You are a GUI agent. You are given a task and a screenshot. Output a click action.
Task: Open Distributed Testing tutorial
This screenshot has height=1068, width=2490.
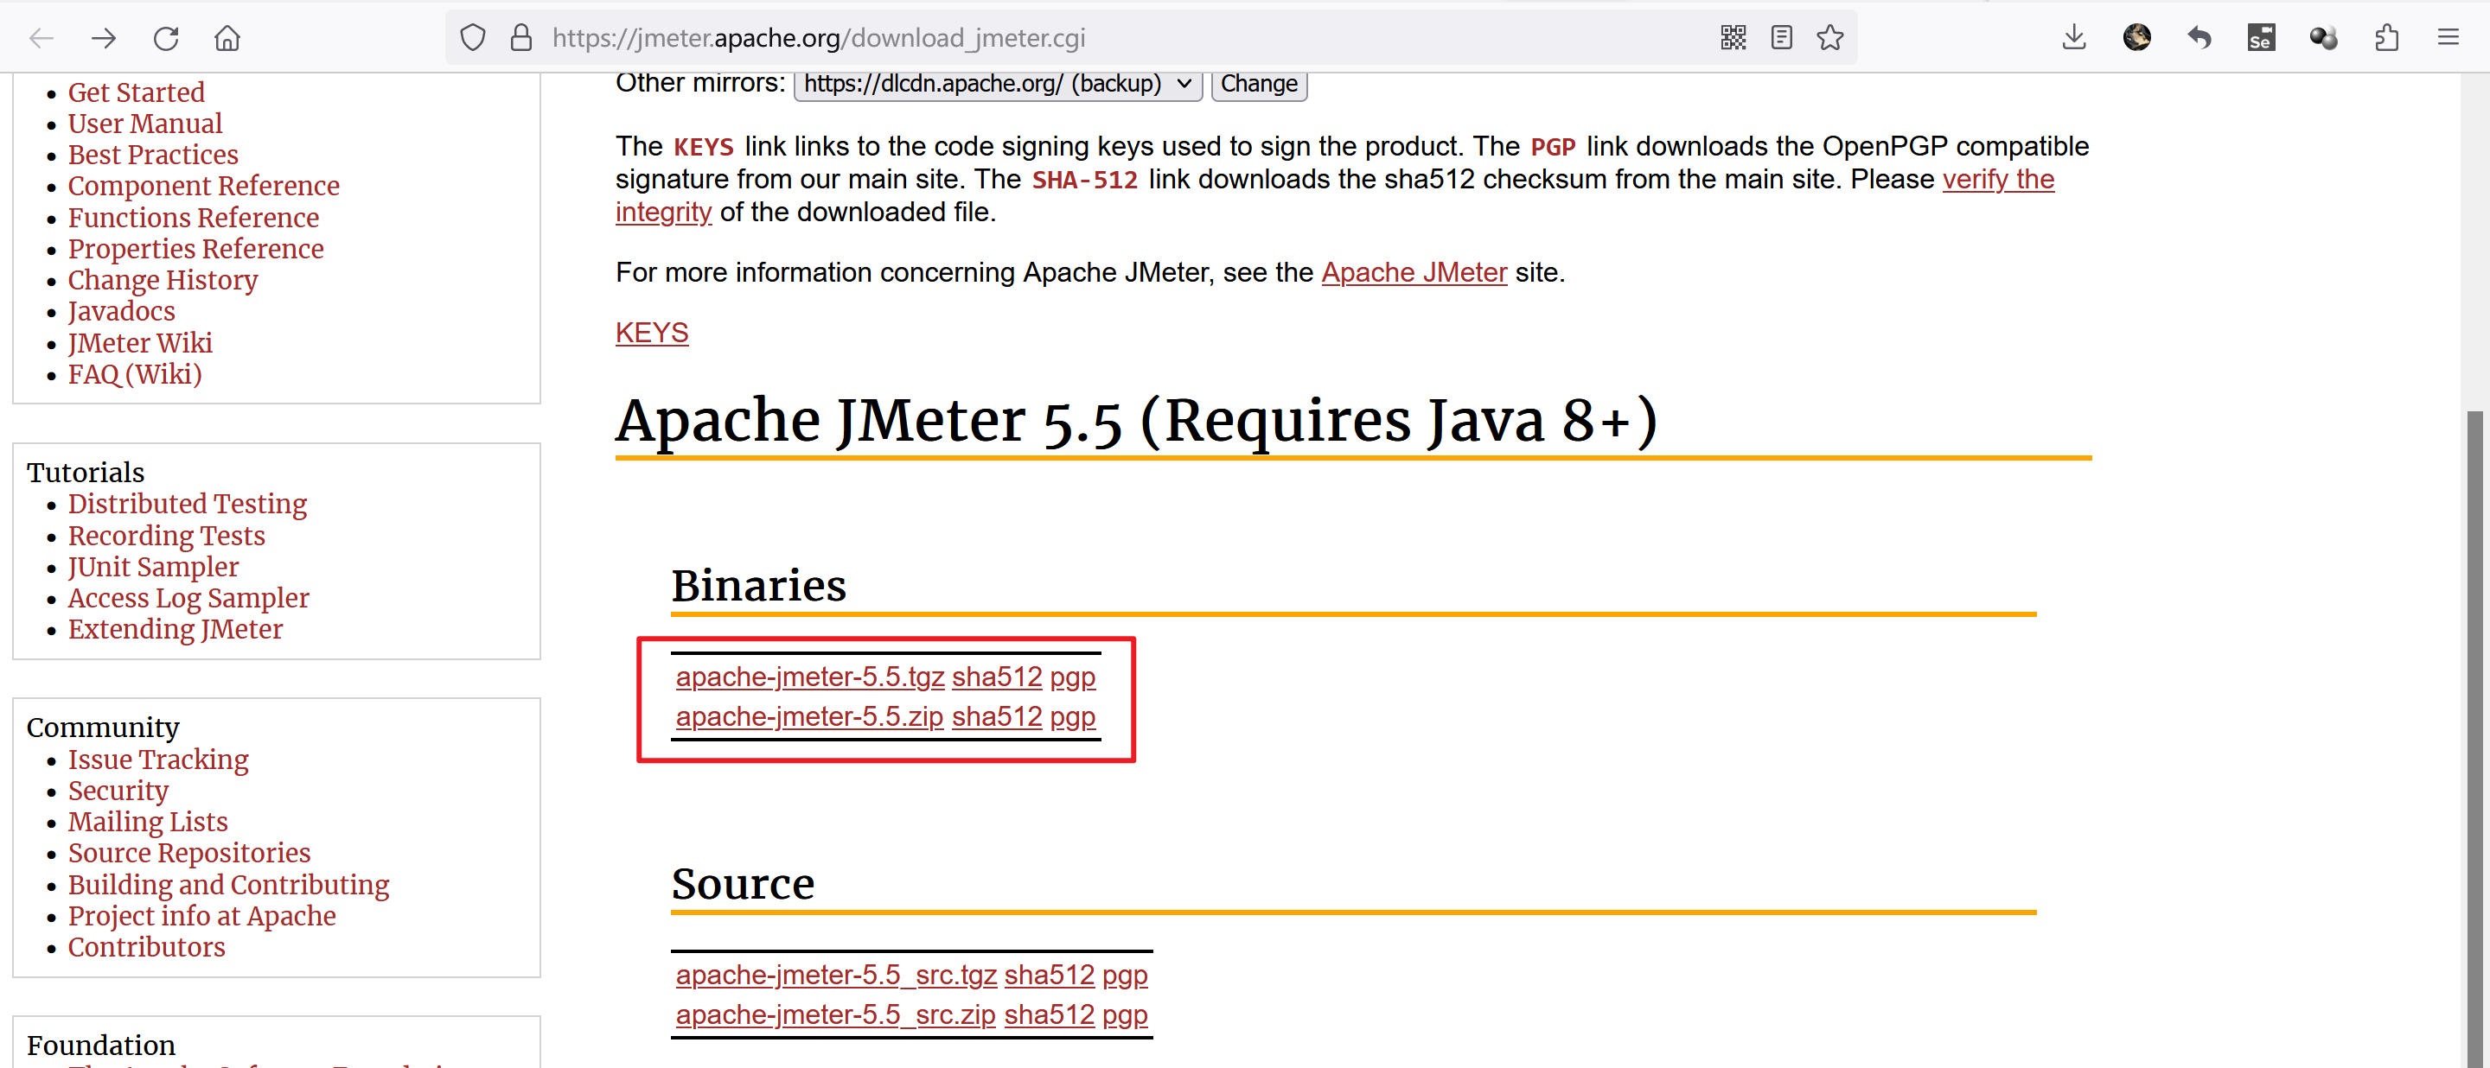tap(188, 504)
